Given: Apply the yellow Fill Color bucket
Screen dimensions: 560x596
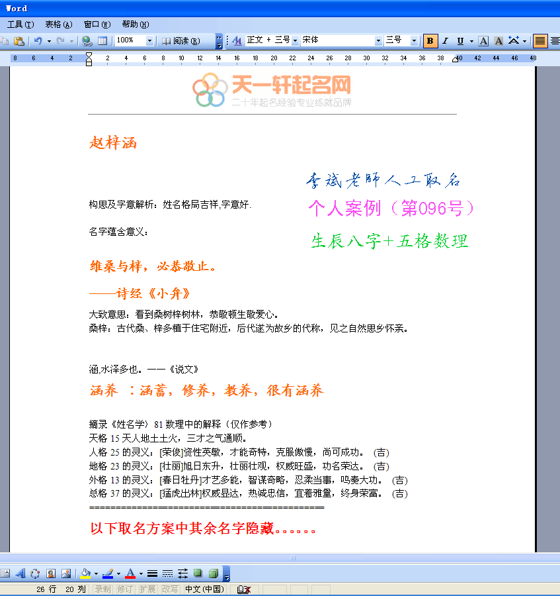Looking at the screenshot, I should point(86,573).
